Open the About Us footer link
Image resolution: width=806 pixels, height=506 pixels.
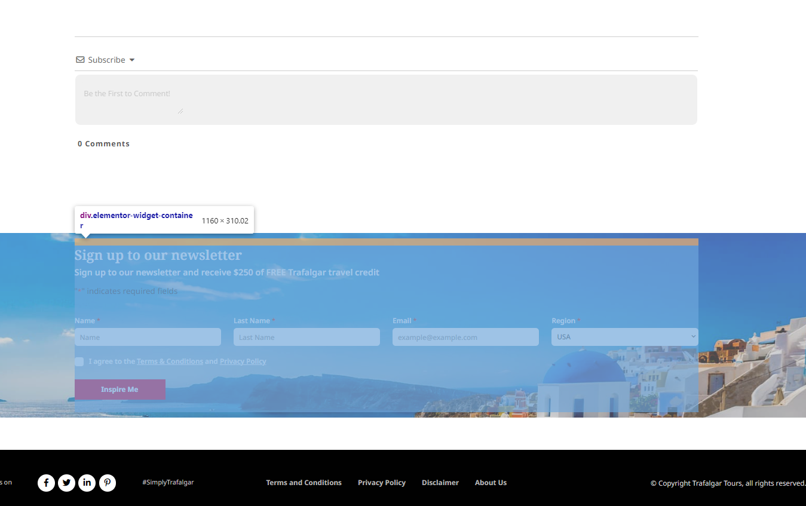pyautogui.click(x=490, y=482)
